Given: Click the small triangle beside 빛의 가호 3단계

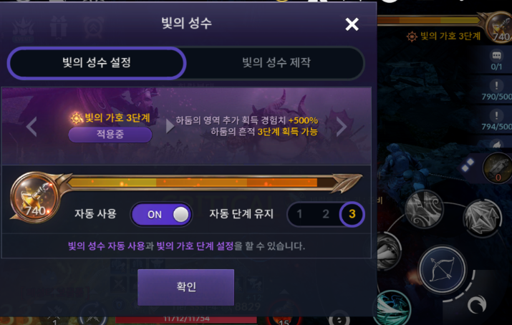Looking at the screenshot, I should [x=170, y=126].
